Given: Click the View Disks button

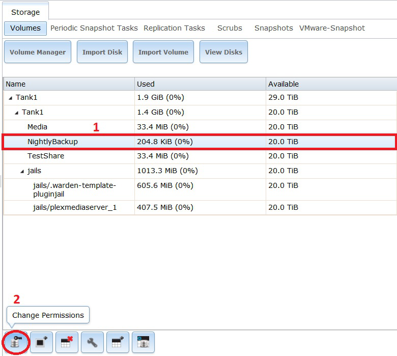Looking at the screenshot, I should click(223, 52).
